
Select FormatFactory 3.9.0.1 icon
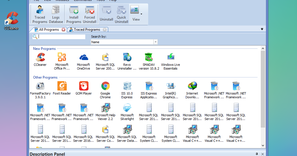tap(40, 90)
